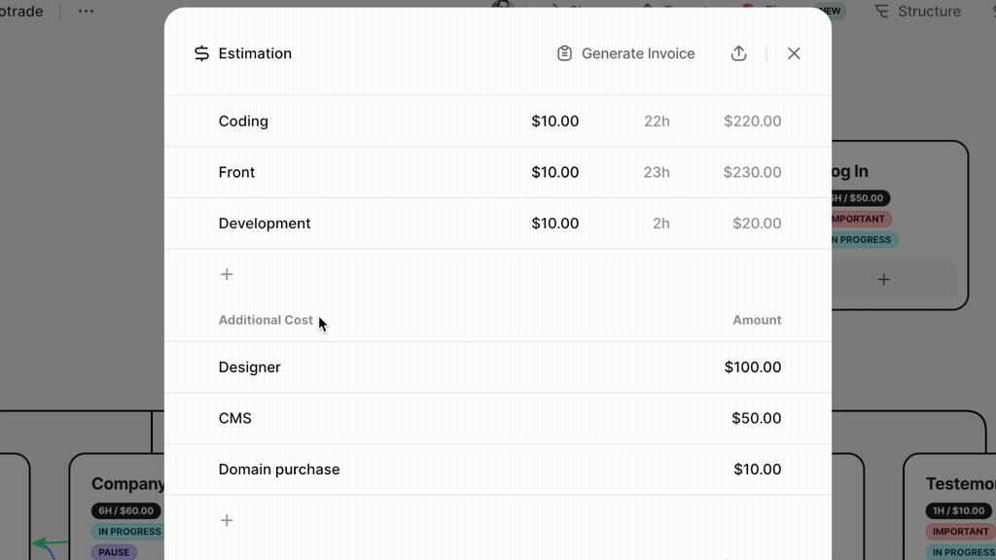Click the $50.00 badge on Log In card
996x560 pixels.
860,198
